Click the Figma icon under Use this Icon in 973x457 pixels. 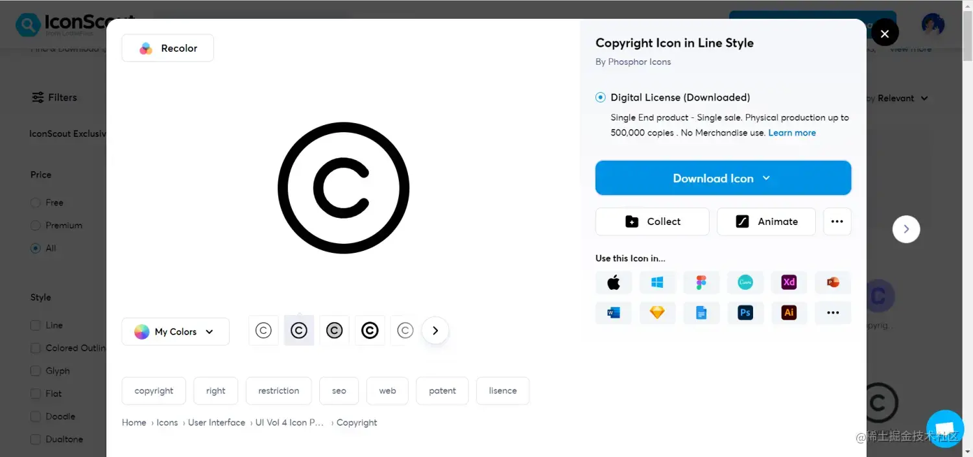click(x=701, y=282)
